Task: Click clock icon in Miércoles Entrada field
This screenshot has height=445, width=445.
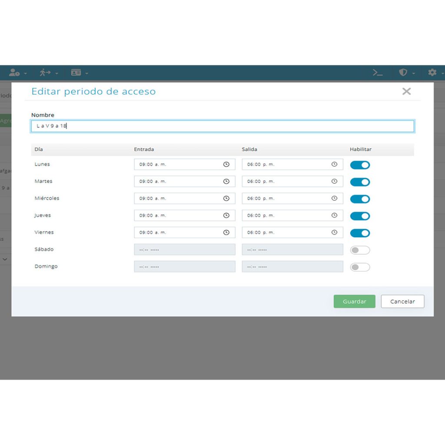Action: click(226, 198)
